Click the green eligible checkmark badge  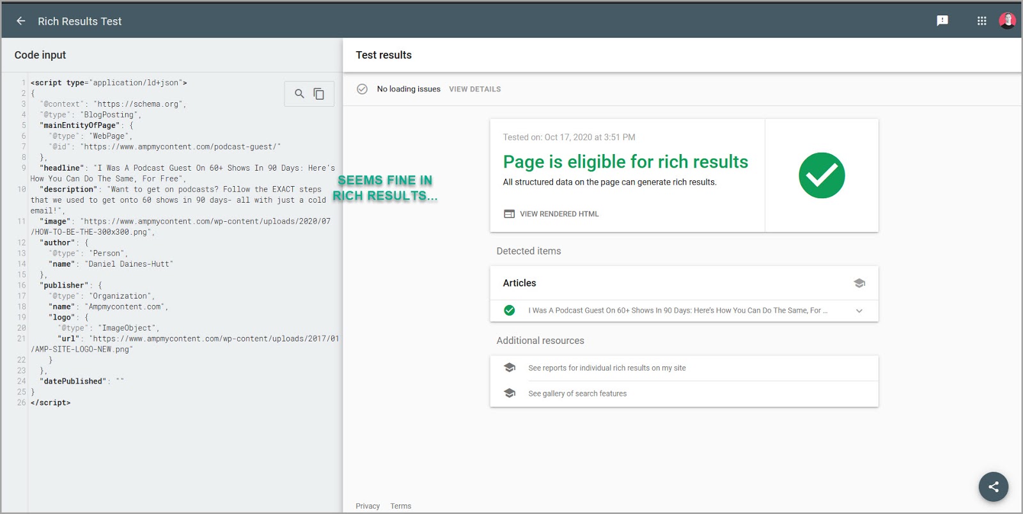pyautogui.click(x=821, y=175)
